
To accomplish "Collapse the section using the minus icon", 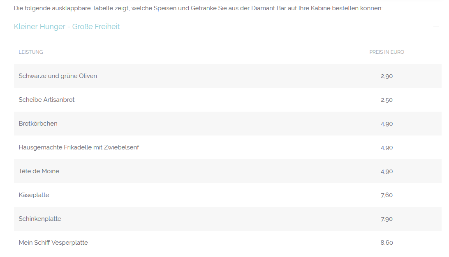I will tap(436, 27).
